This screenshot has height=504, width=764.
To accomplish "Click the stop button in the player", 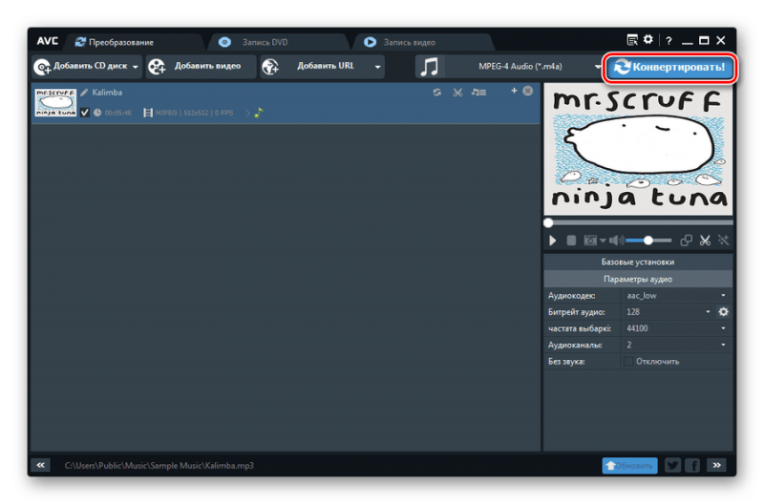I will click(571, 241).
